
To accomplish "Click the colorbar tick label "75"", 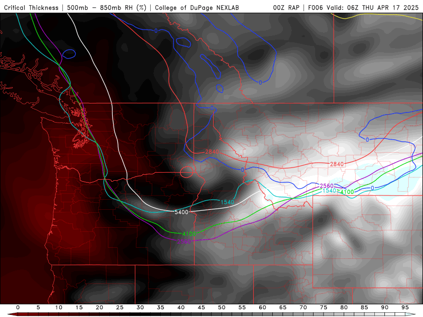I will point(324,307).
